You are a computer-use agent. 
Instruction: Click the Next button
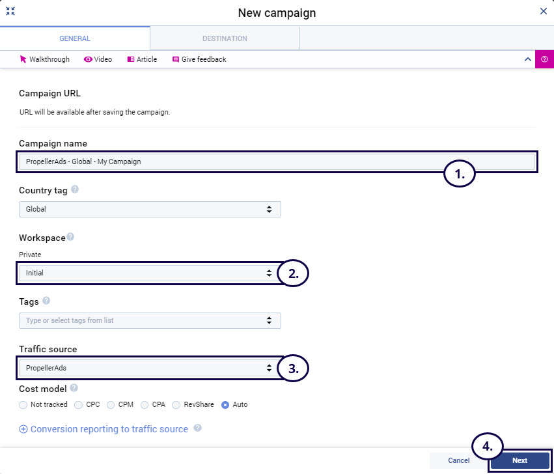coord(519,460)
